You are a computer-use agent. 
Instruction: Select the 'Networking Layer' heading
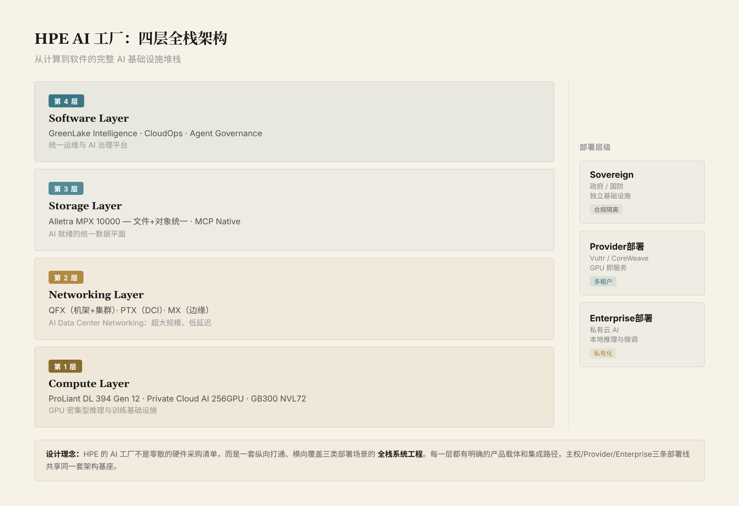96,295
